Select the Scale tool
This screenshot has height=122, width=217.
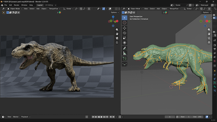(125, 38)
